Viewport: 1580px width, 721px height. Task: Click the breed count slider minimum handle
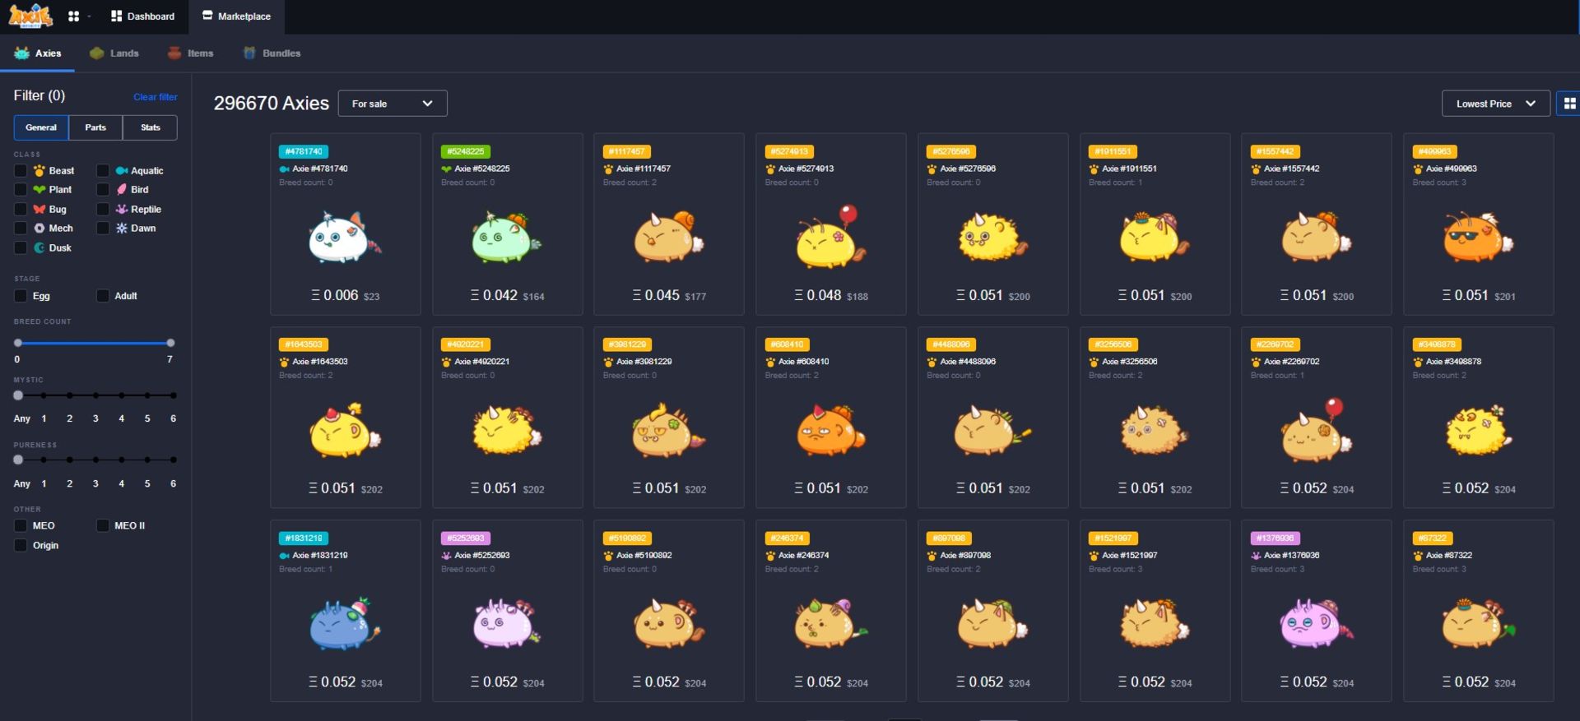tap(18, 343)
